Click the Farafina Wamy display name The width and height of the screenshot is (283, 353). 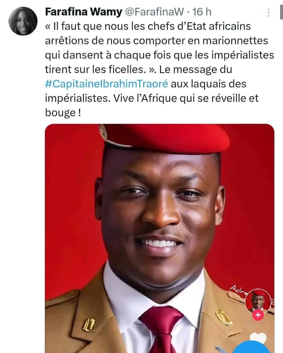click(84, 12)
